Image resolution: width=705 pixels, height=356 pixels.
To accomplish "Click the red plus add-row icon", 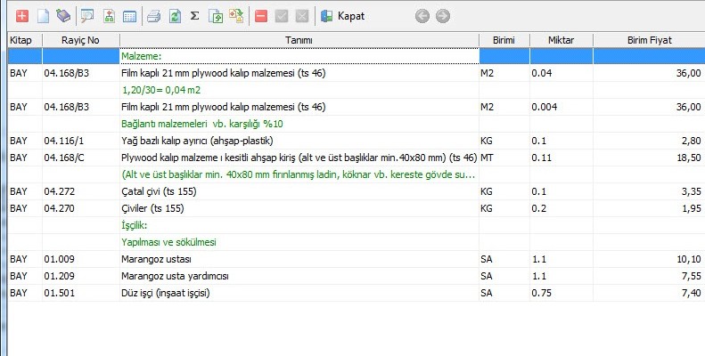I will click(22, 16).
